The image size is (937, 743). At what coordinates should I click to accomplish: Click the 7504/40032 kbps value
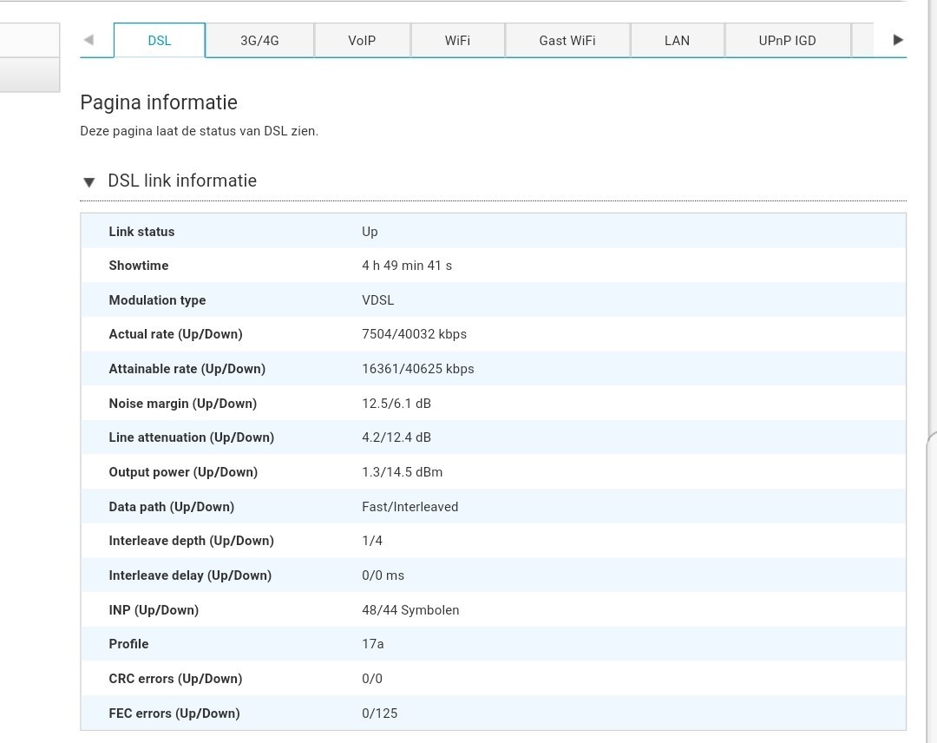point(414,334)
